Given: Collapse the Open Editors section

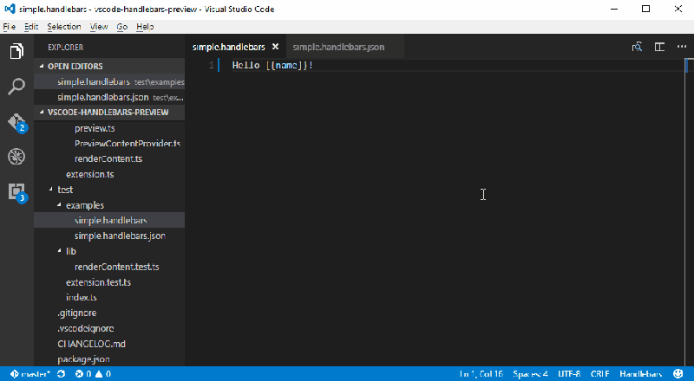Looking at the screenshot, I should click(x=109, y=67).
